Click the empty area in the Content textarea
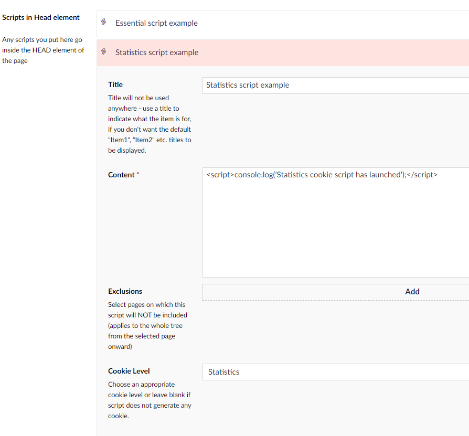 (335, 231)
